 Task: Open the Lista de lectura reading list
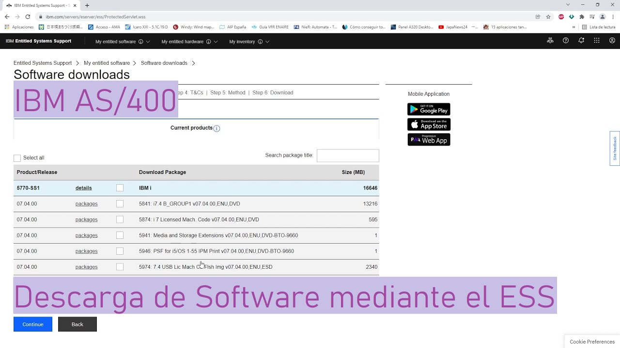pos(599,27)
